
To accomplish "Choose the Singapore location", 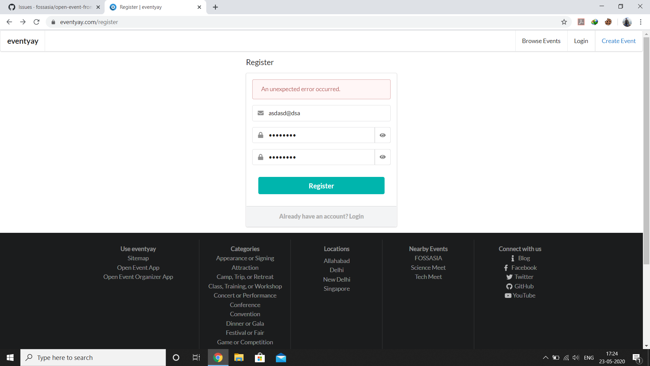I will pos(337,289).
